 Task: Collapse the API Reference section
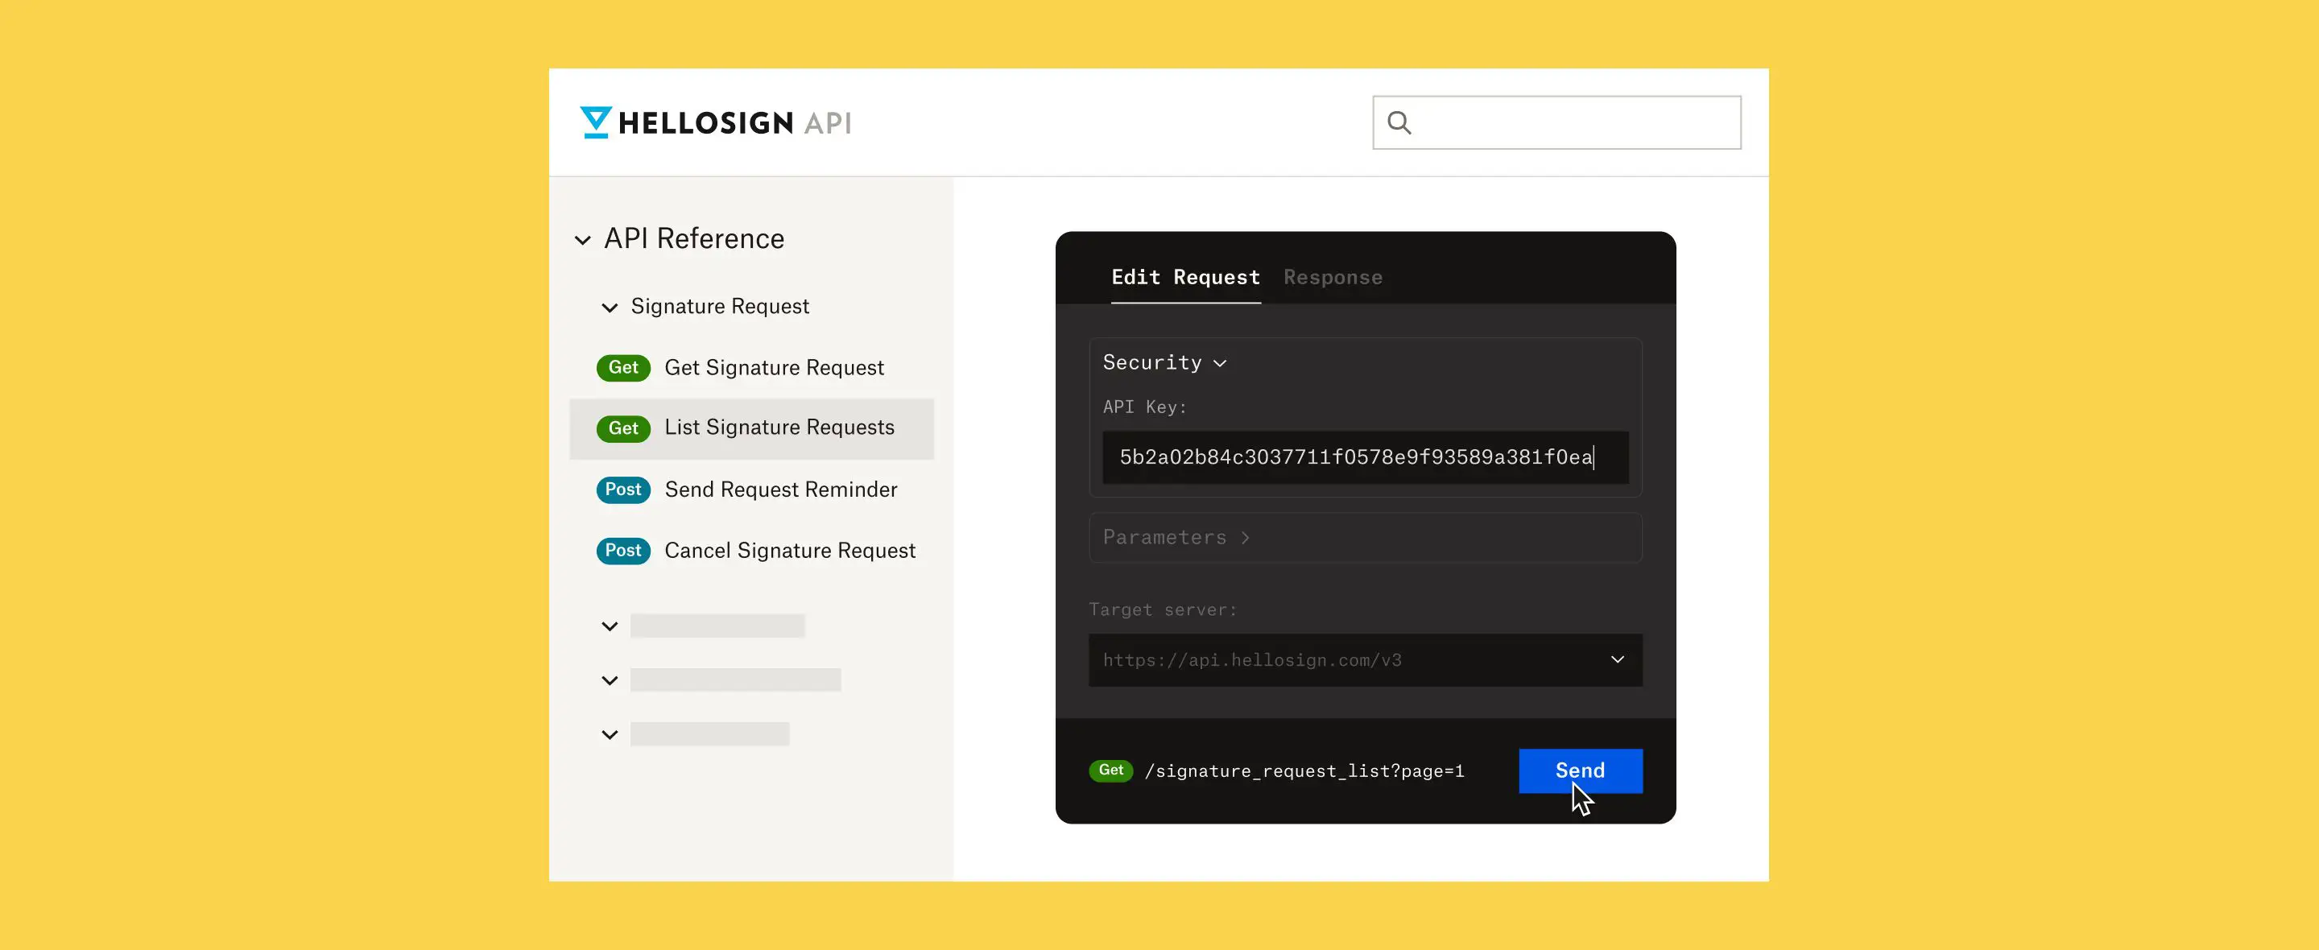tap(583, 237)
